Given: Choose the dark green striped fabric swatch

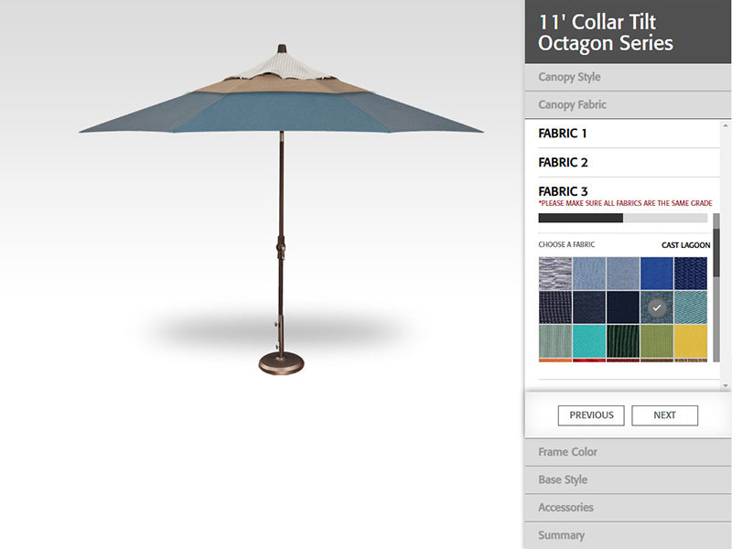Looking at the screenshot, I should [623, 341].
